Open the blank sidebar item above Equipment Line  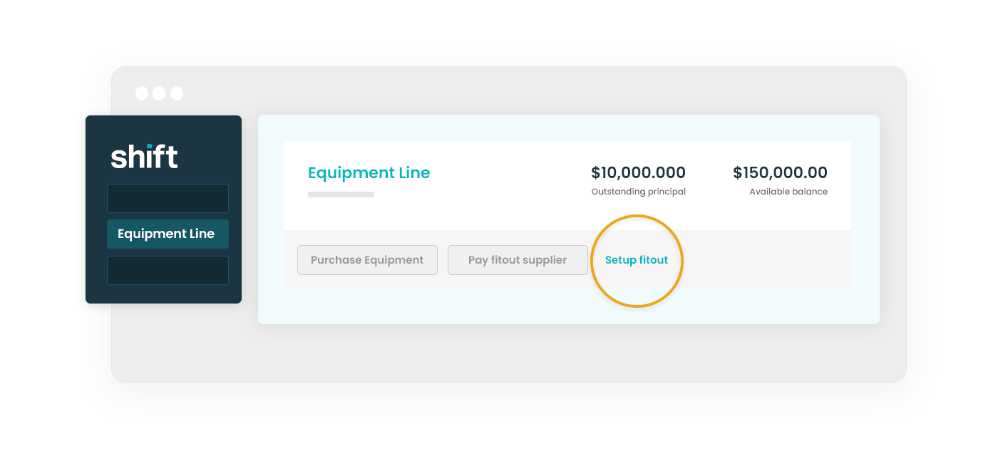click(168, 198)
